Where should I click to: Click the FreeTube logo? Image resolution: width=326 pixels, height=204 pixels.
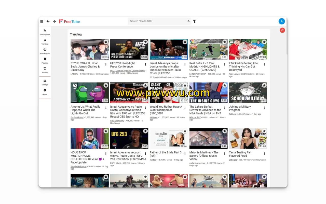69,21
